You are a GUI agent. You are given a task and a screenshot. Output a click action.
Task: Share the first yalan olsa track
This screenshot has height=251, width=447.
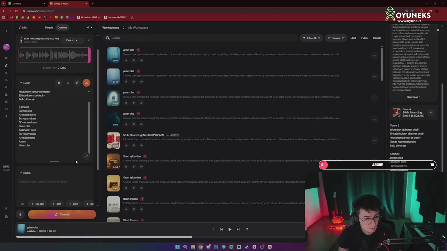tap(141, 60)
